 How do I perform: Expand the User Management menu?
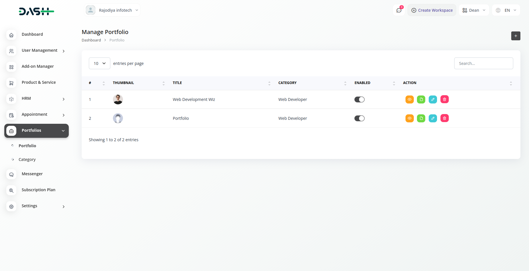coord(40,51)
